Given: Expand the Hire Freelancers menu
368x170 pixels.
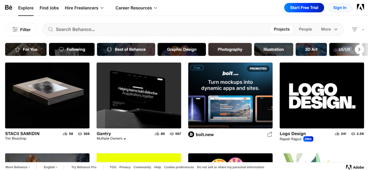Looking at the screenshot, I should 84,8.
